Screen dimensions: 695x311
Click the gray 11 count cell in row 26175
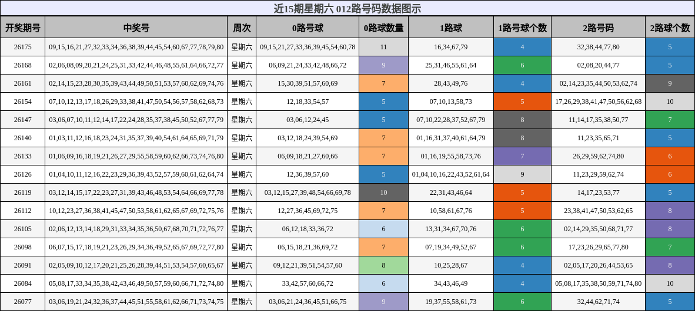[x=383, y=47]
